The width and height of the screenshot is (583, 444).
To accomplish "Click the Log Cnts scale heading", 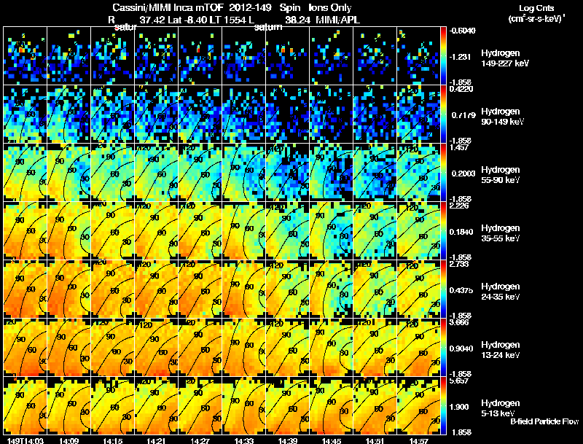I will (536, 8).
